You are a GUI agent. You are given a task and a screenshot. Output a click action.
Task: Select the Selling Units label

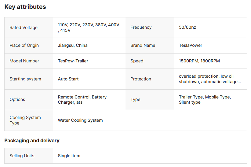click(x=22, y=156)
